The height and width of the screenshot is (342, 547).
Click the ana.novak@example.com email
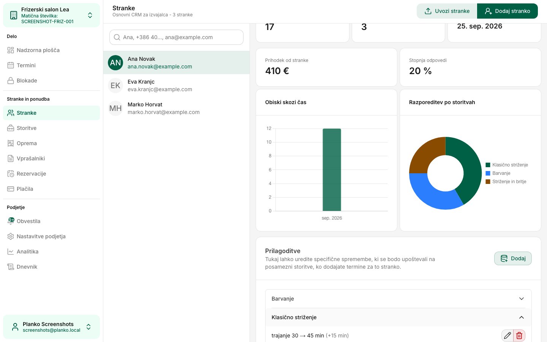160,66
